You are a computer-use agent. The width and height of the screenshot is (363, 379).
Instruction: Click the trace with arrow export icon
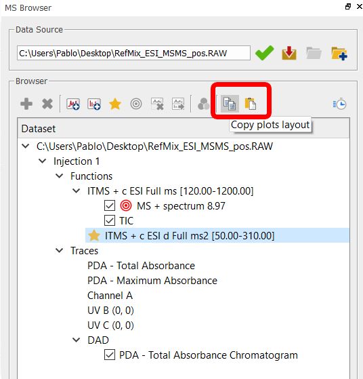178,104
